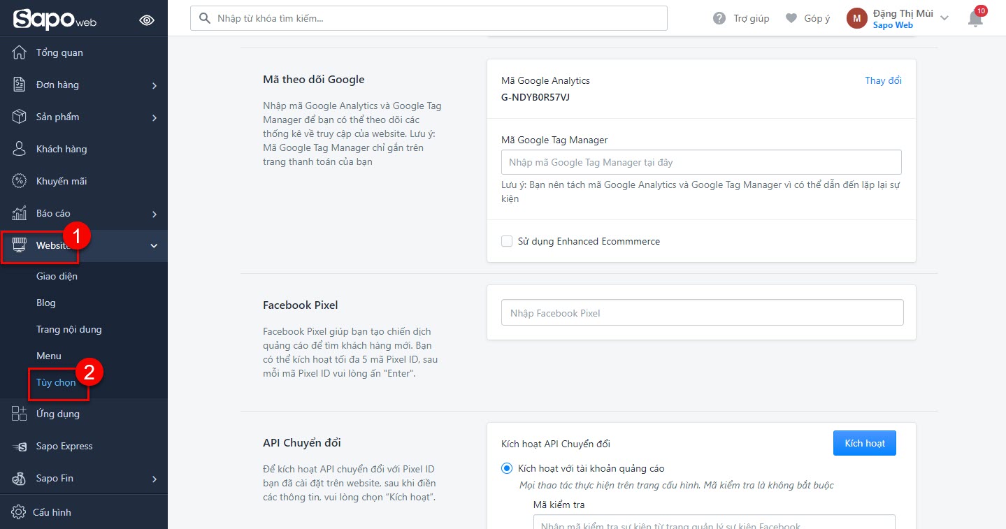Expand the Báo cáo submenu arrow

[x=155, y=214]
